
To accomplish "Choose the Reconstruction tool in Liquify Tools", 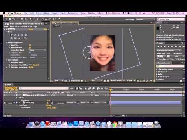I will click(26, 38).
